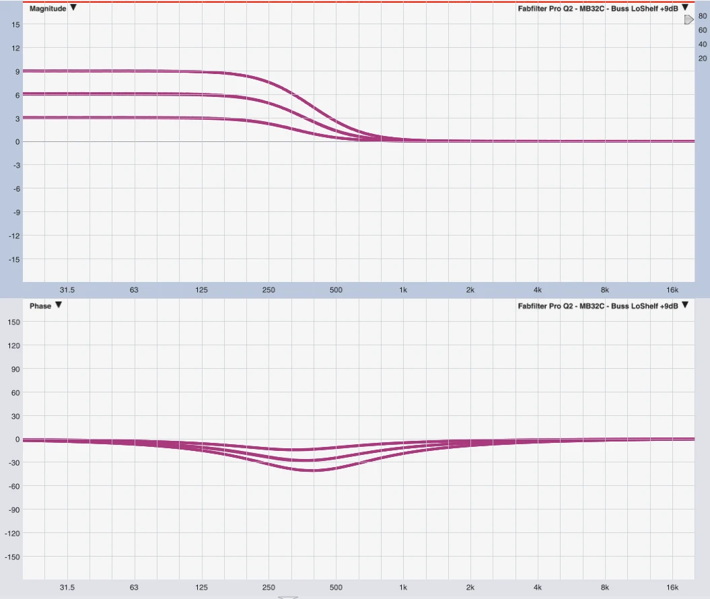Click the +3 dB low shelf curve plateau
710x599 pixels.
[101, 118]
